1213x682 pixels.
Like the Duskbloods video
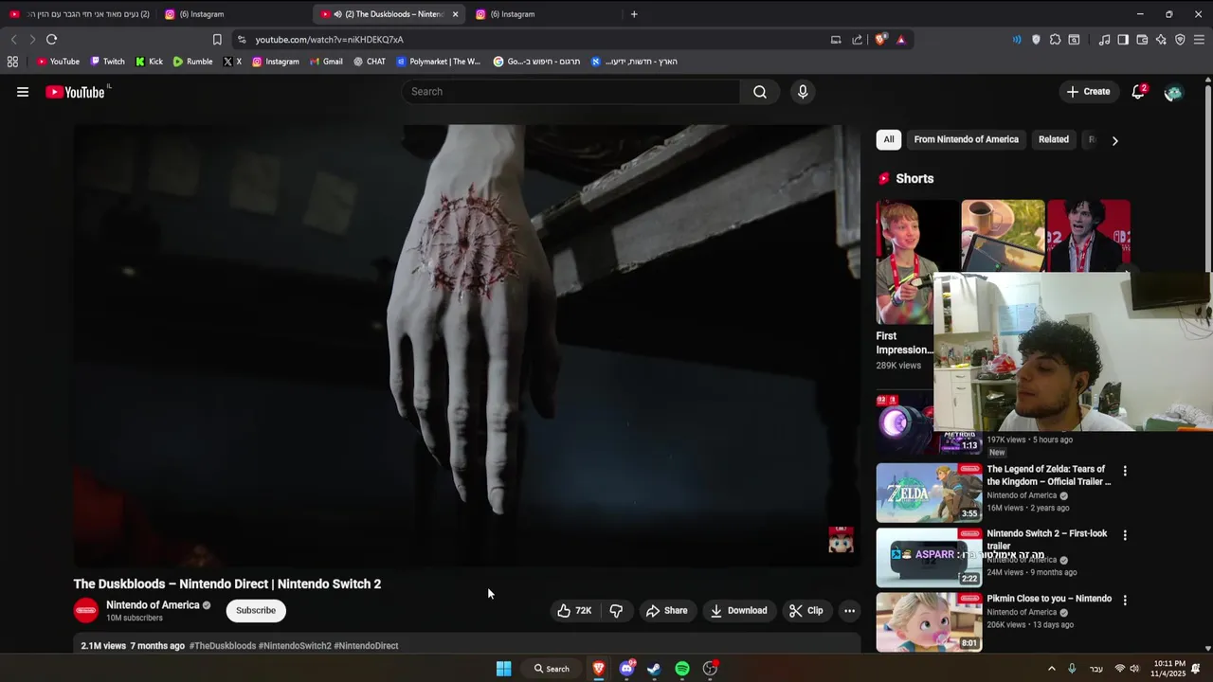click(x=574, y=611)
